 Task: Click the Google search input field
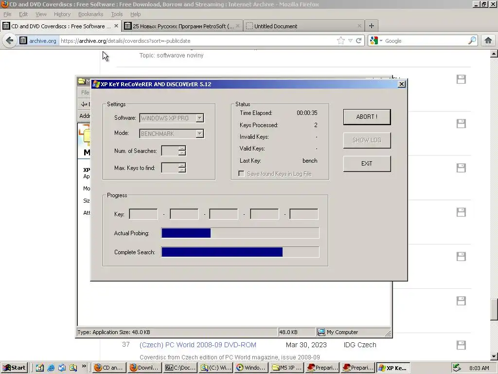[426, 41]
